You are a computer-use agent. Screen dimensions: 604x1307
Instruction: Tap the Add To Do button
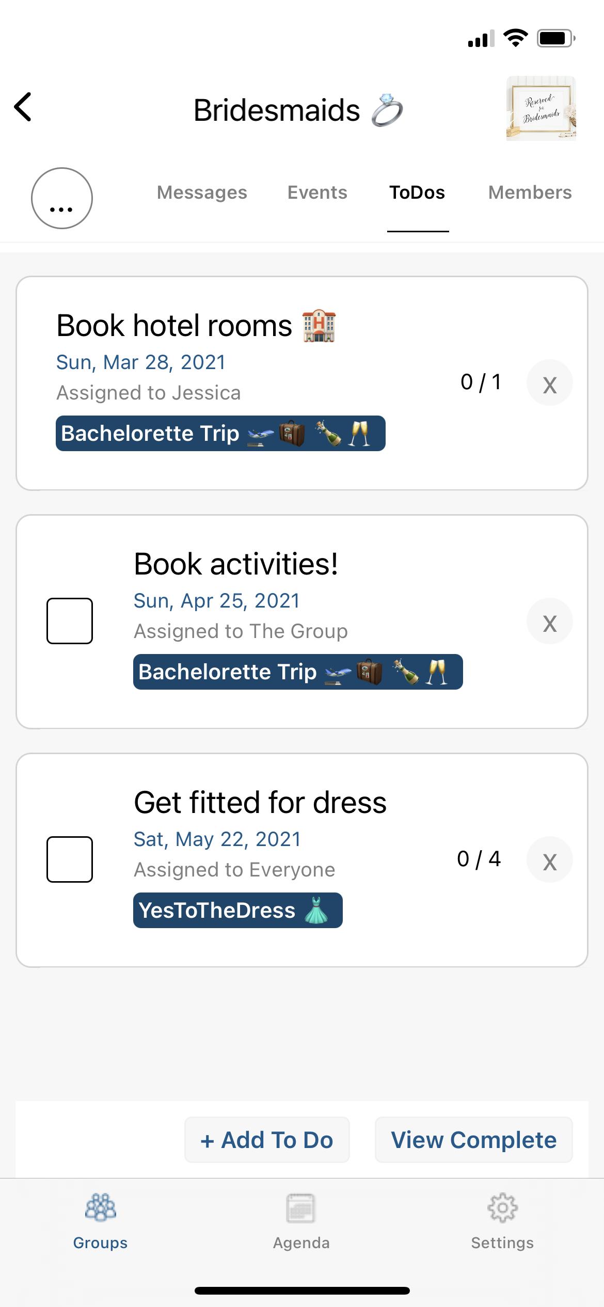click(x=267, y=1140)
